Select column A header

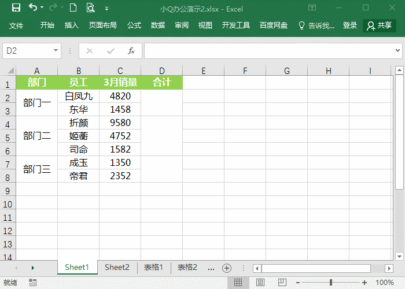(37, 71)
